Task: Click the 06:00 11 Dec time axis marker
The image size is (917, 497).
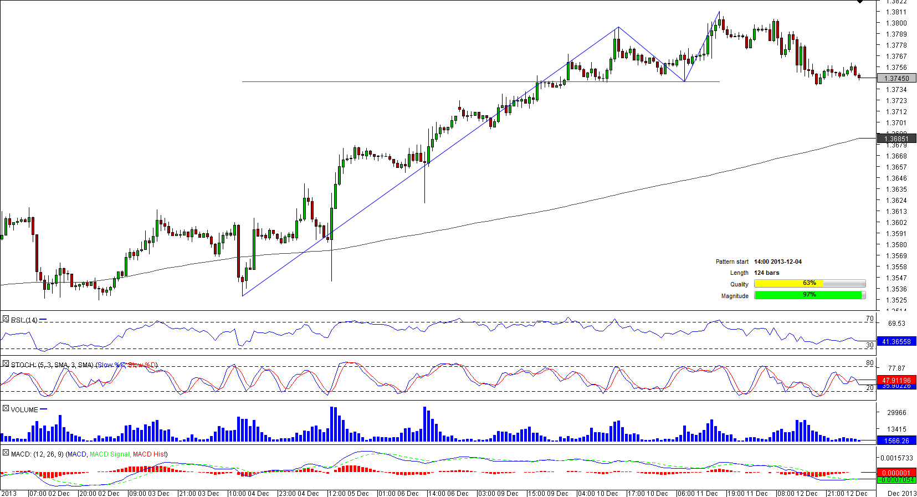Action: (697, 493)
